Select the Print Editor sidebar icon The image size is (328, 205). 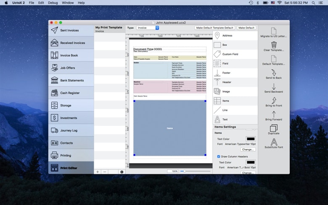click(x=54, y=168)
